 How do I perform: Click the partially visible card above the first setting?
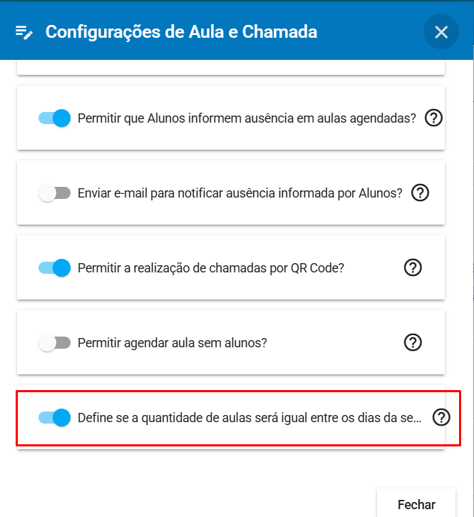(x=231, y=67)
